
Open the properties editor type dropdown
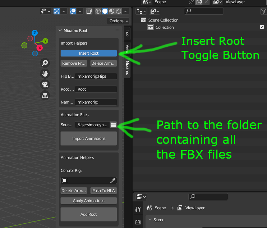(141, 197)
